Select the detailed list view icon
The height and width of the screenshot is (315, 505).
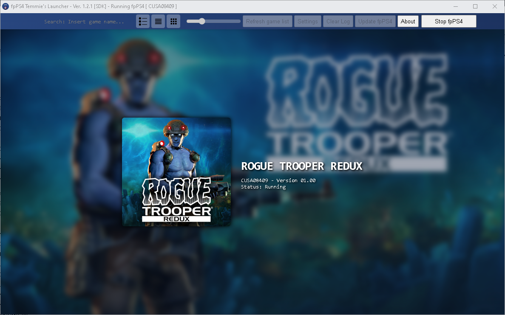pos(143,21)
